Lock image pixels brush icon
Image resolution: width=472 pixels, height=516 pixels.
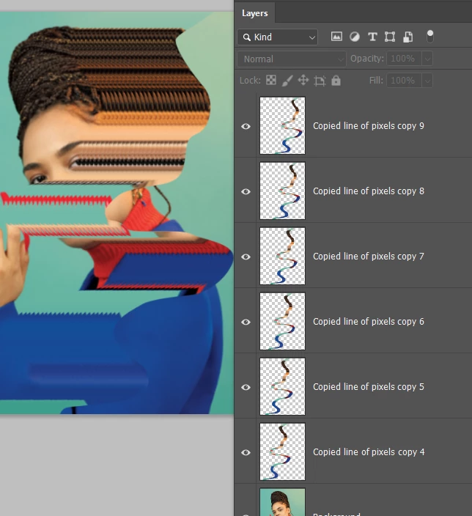point(287,81)
